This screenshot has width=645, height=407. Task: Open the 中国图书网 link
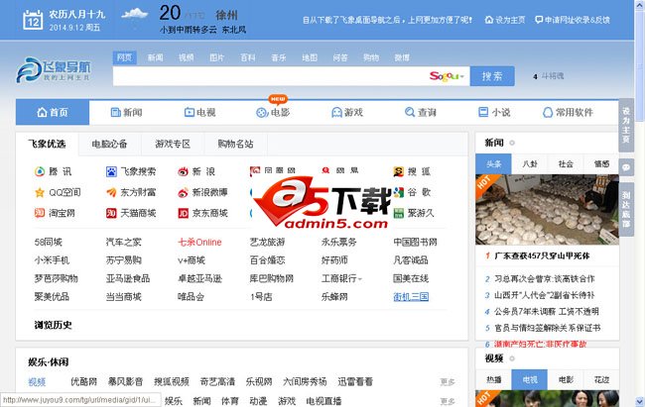coord(415,242)
